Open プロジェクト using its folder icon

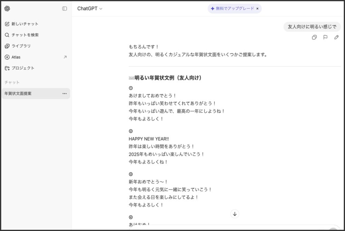coord(8,68)
